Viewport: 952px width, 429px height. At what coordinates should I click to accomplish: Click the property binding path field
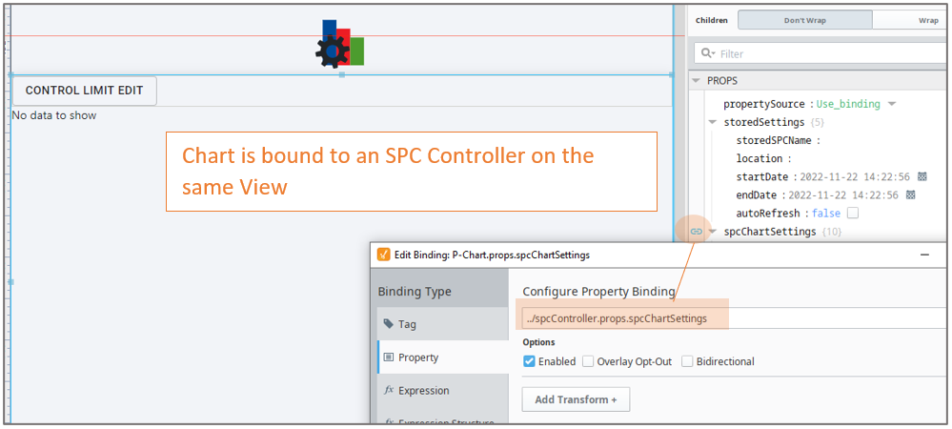[625, 318]
